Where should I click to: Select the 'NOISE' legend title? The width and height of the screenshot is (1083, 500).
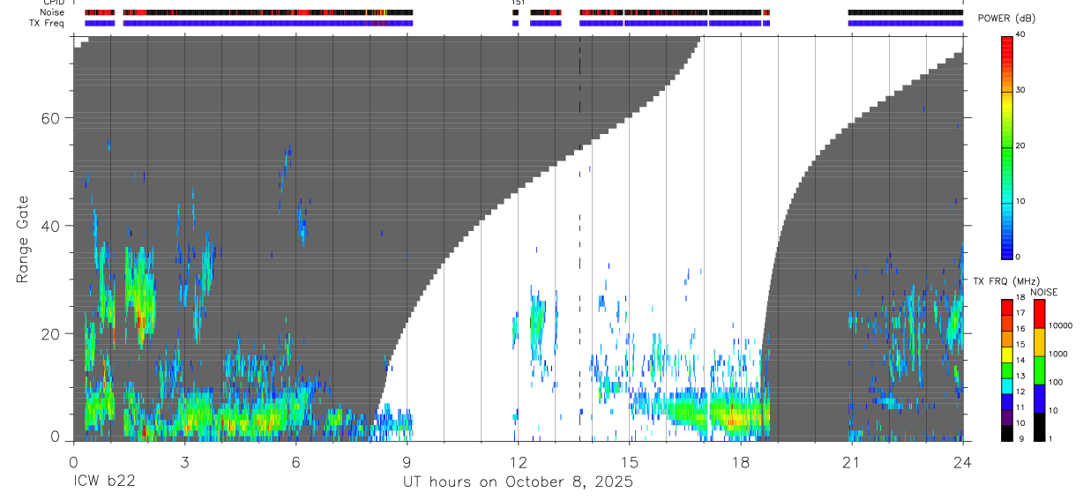point(1043,292)
